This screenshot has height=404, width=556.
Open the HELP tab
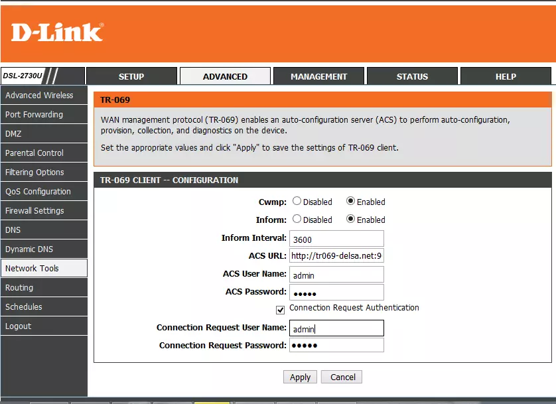(x=506, y=76)
